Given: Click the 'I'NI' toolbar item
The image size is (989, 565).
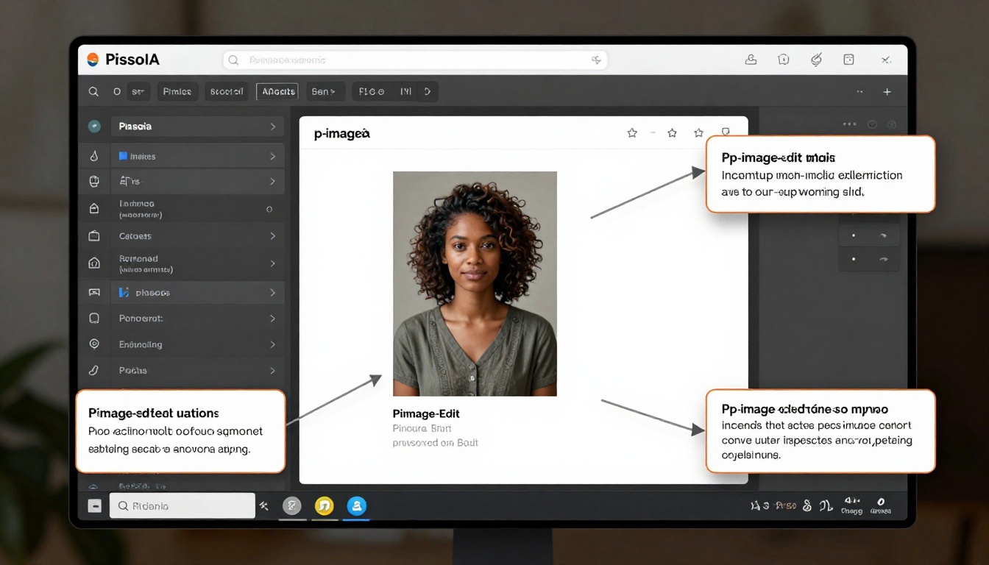Looking at the screenshot, I should (x=405, y=92).
